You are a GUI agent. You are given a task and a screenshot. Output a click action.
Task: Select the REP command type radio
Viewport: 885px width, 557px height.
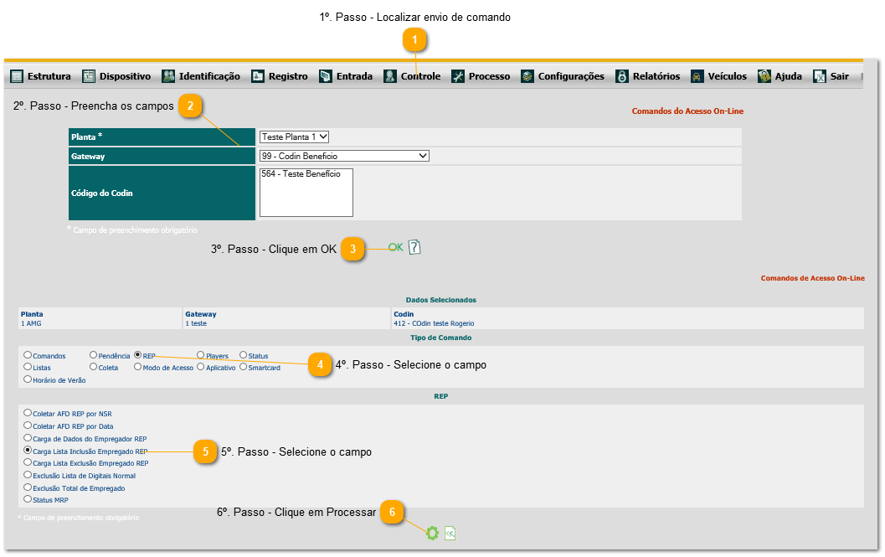[x=137, y=355]
